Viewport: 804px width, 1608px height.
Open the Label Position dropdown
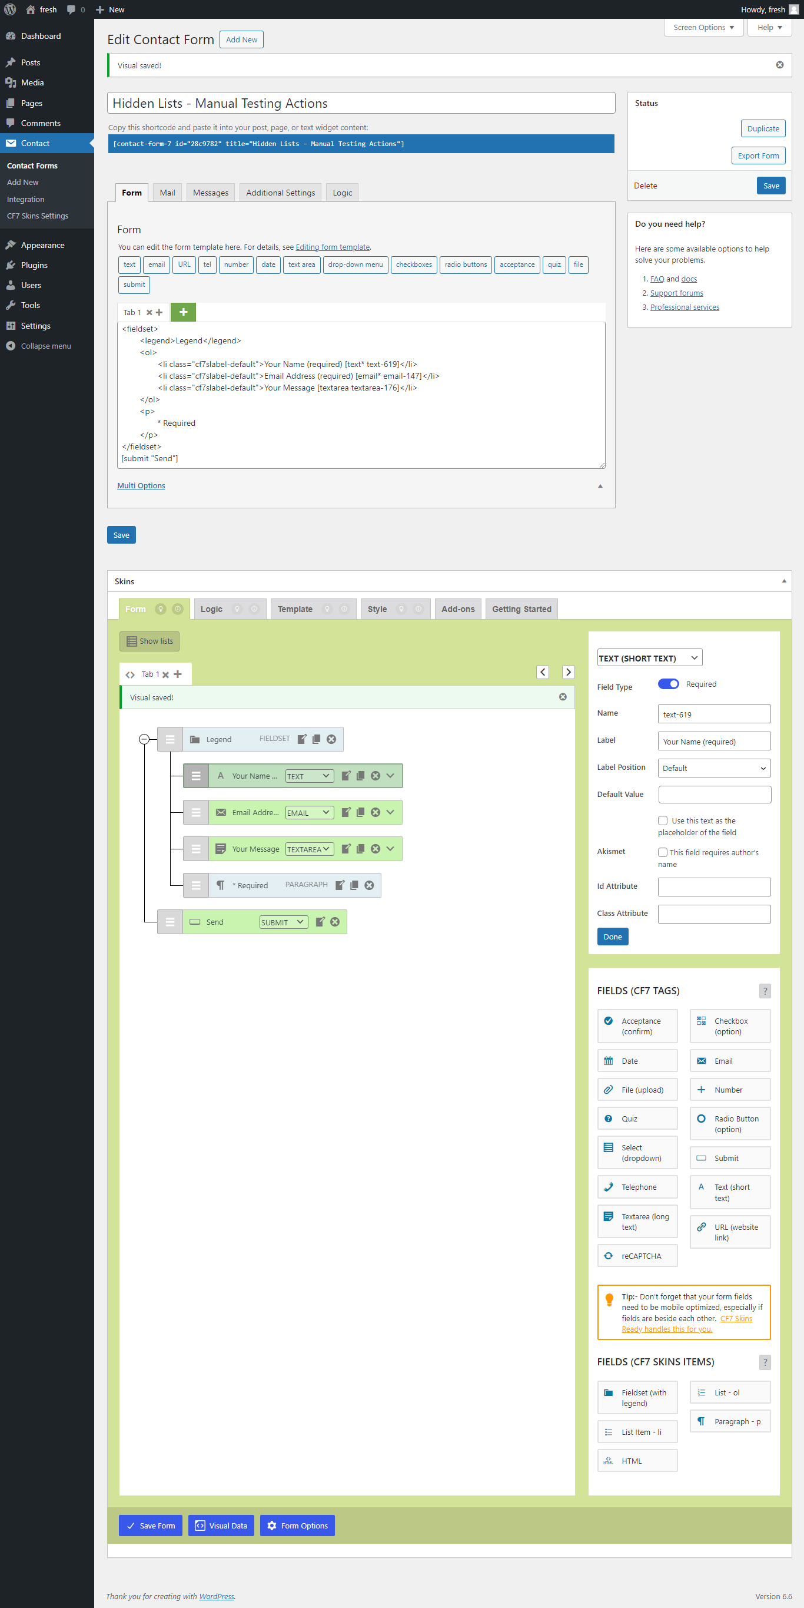pos(713,769)
